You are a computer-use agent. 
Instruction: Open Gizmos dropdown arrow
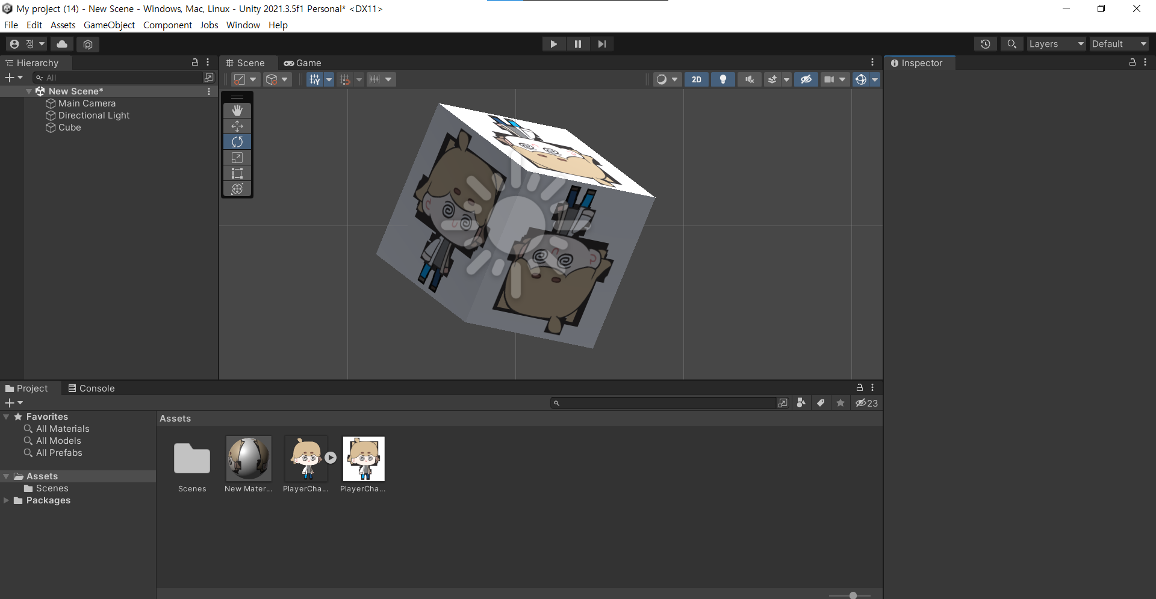875,79
